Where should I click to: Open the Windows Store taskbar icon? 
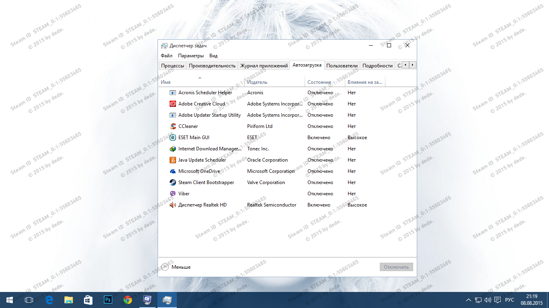tap(88, 300)
